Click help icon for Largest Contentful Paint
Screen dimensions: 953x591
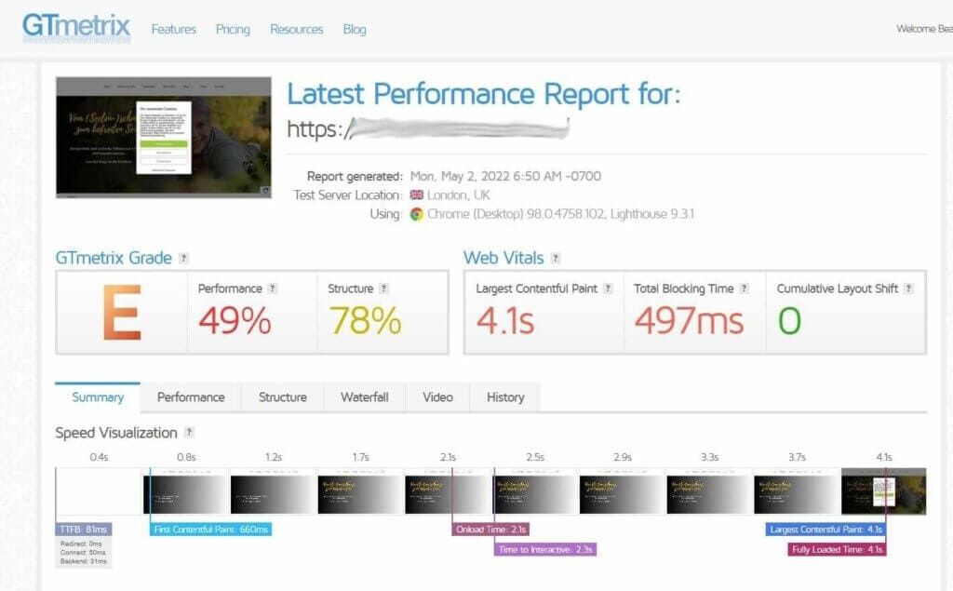(608, 289)
